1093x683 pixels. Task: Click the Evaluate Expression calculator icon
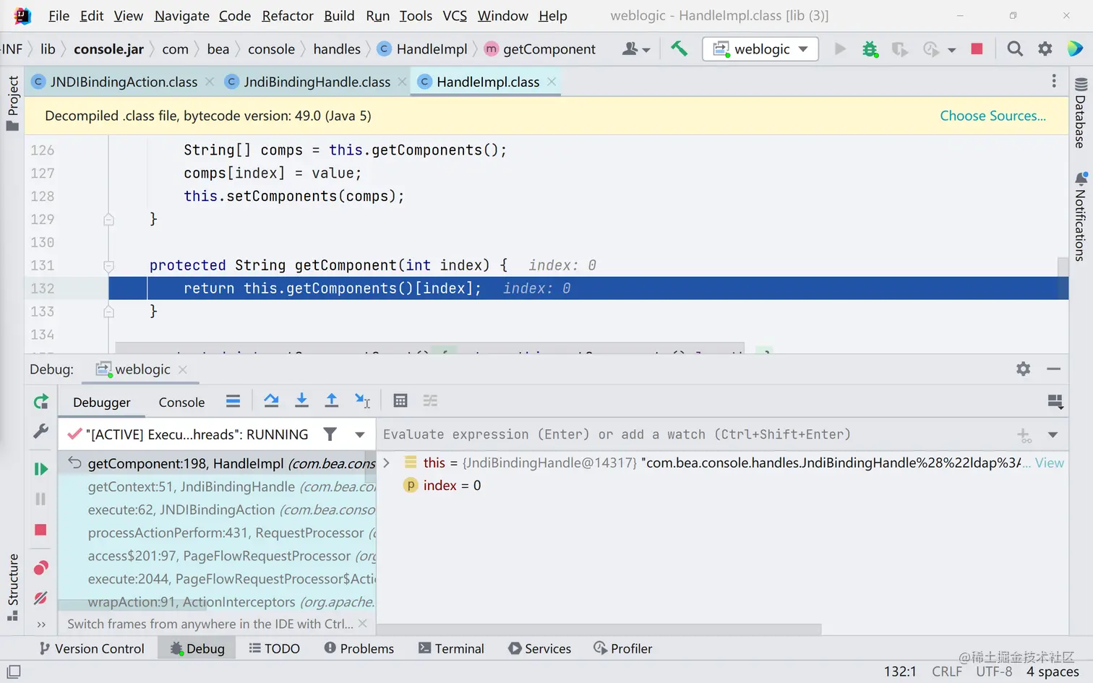pyautogui.click(x=400, y=400)
